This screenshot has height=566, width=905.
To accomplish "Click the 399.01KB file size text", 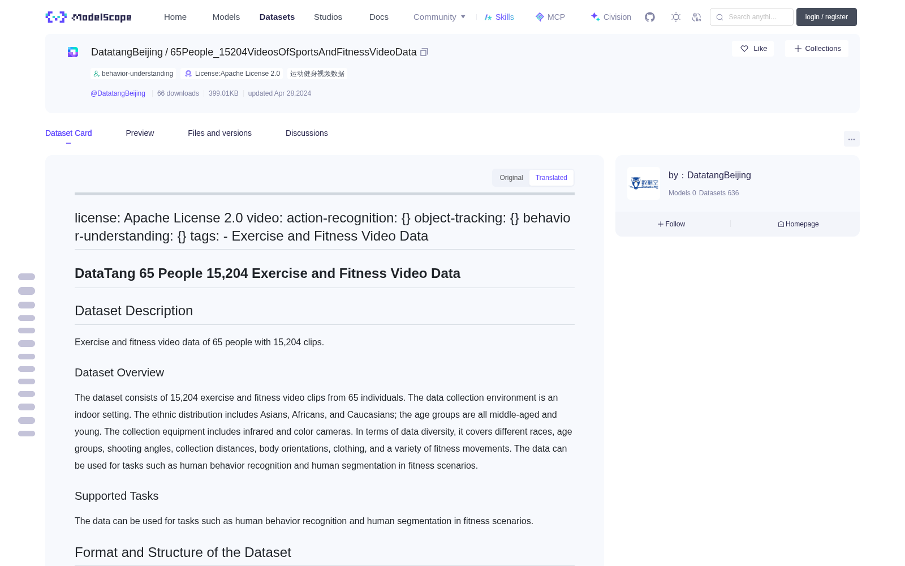I will click(223, 93).
